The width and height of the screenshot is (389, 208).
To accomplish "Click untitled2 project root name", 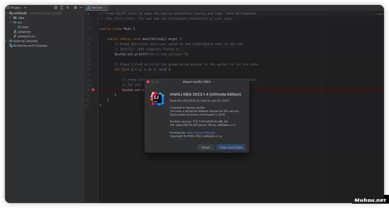I will pos(20,13).
